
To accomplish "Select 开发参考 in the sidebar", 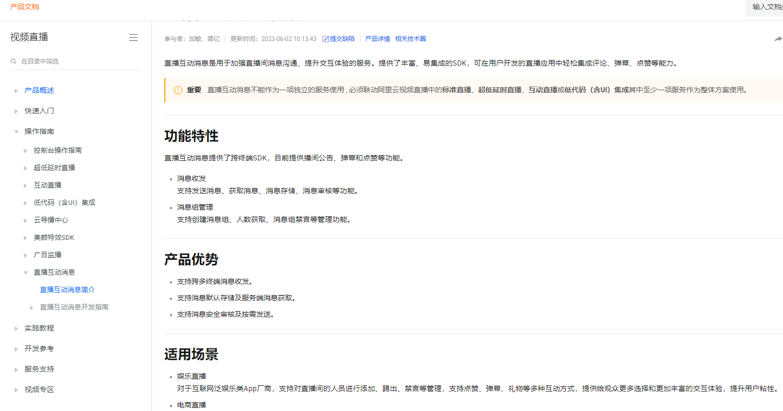I will [40, 348].
